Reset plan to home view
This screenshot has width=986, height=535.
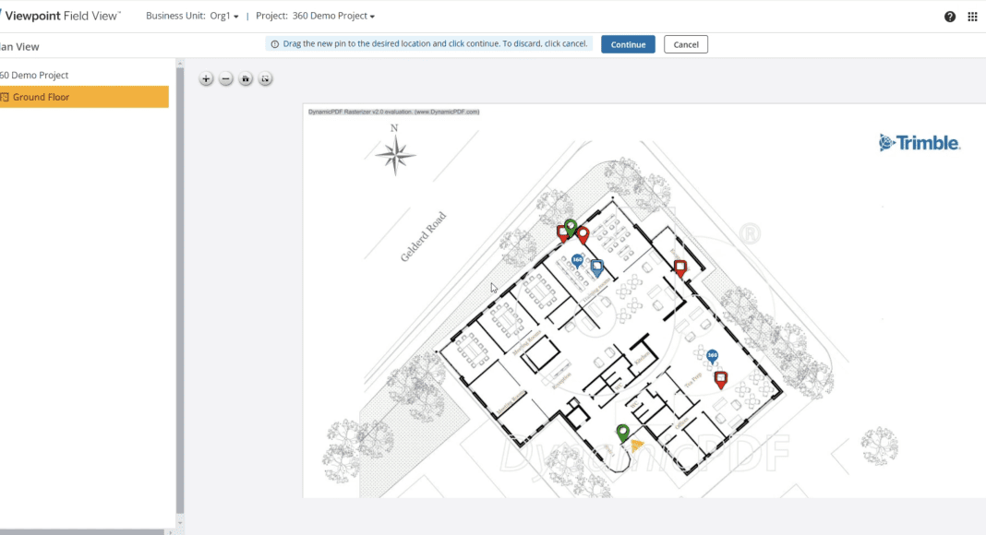tap(246, 79)
